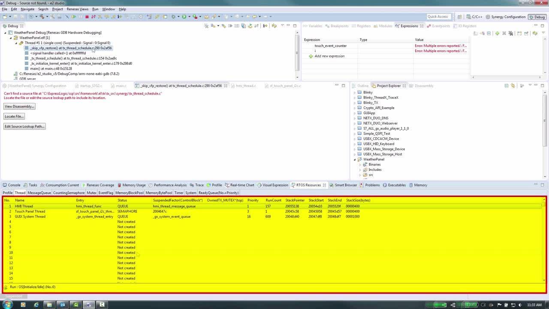Screen dimensions: 549x309
Task: Select Timer tab in RTOS Resources
Action: pyautogui.click(x=179, y=193)
